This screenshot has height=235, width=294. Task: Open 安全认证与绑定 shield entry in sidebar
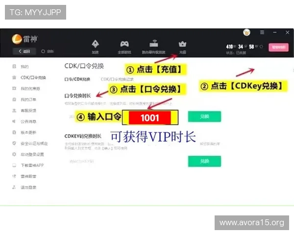[x=30, y=143]
